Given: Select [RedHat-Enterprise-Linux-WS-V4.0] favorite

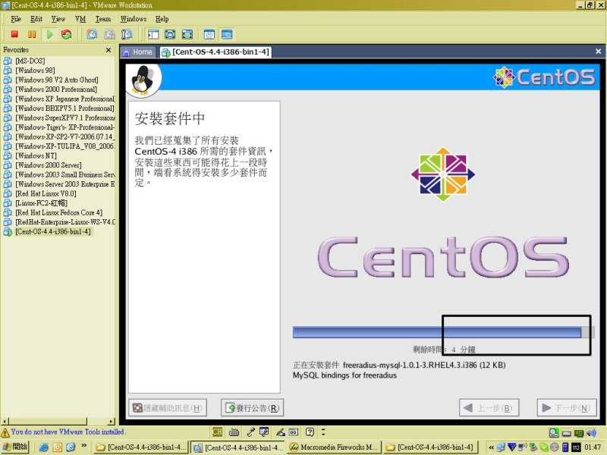Looking at the screenshot, I should click(65, 222).
